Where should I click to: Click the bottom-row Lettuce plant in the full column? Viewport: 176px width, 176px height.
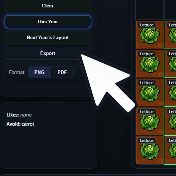tap(150, 150)
